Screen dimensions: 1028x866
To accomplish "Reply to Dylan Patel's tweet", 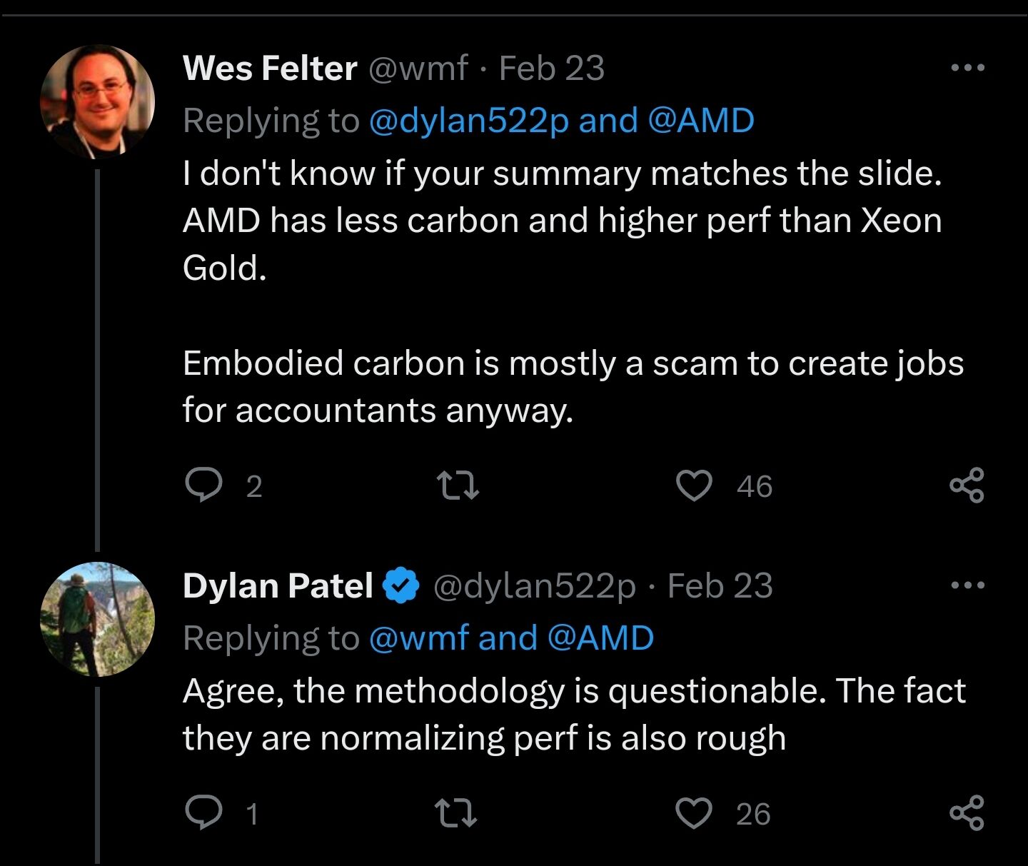I will tap(203, 813).
